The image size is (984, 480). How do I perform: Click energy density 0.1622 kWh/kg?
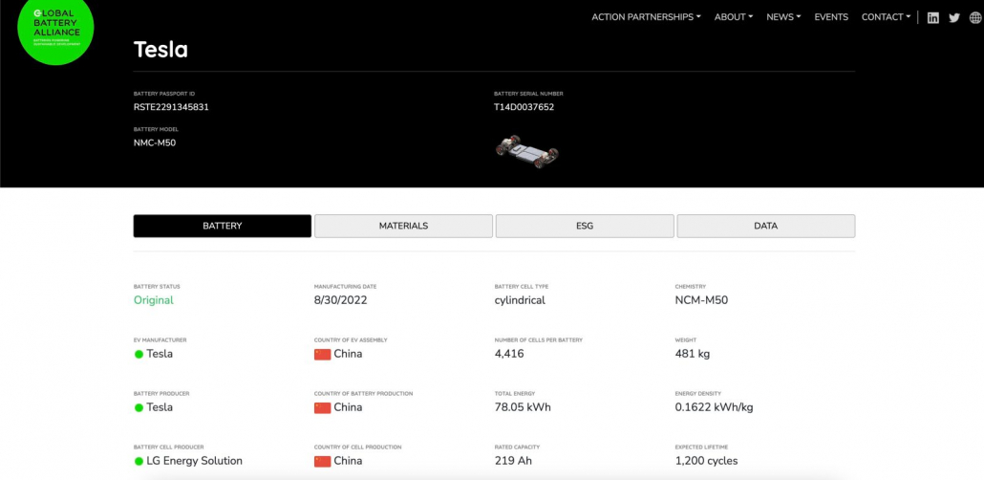tap(715, 407)
